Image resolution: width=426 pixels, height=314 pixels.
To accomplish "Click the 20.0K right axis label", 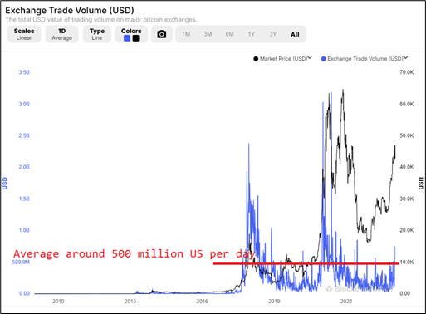I will tap(407, 230).
